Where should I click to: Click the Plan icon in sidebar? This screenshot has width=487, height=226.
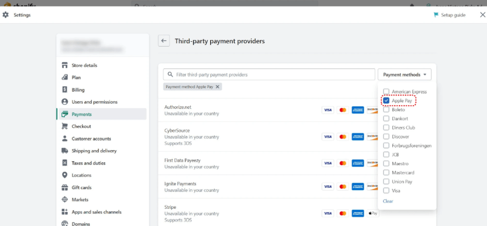[65, 77]
